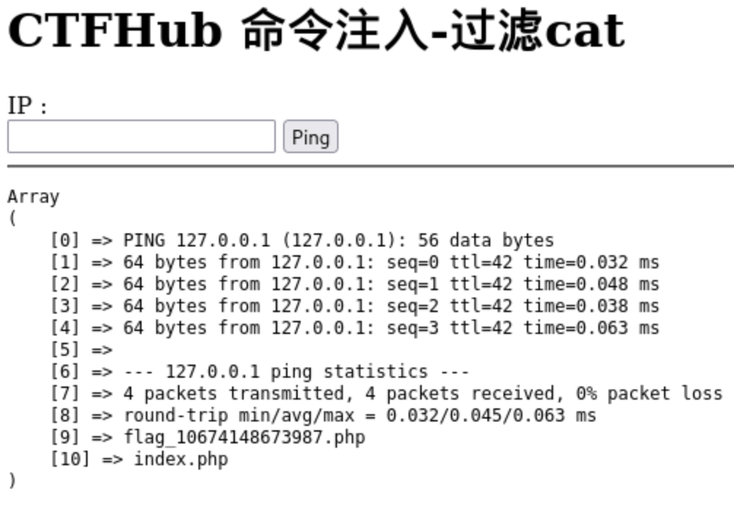Click the seq=2 ping reply line
The width and height of the screenshot is (734, 509).
[x=390, y=306]
